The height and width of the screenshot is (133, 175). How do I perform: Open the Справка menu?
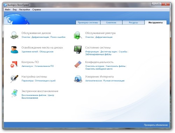coord(36,9)
